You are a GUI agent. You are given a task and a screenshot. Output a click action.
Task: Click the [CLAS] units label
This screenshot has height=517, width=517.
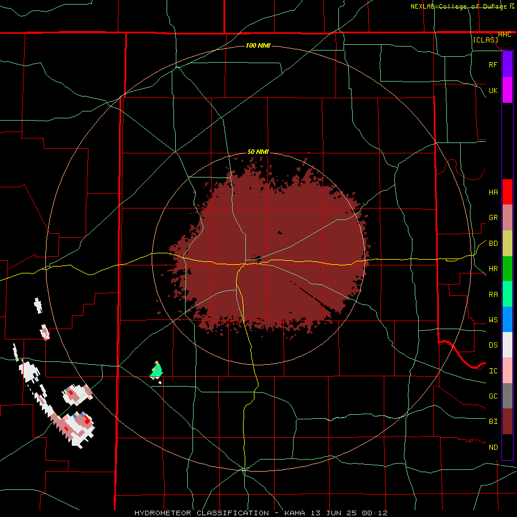485,40
